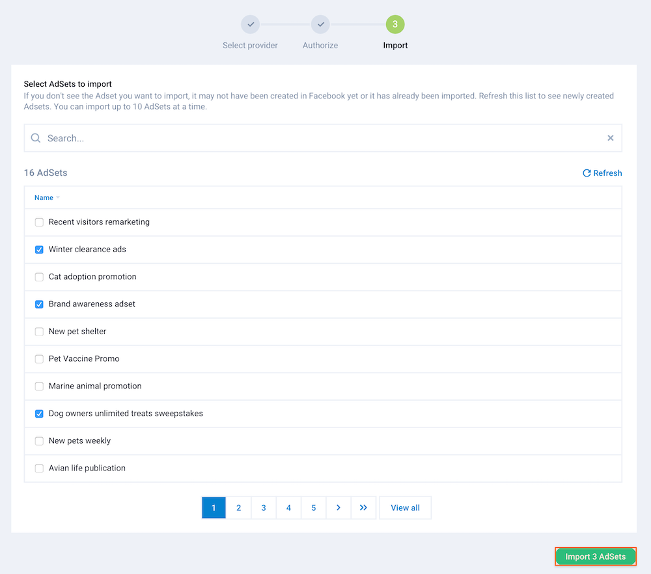The width and height of the screenshot is (651, 574).
Task: Check Recent visitors remarketing checkbox
Action: (x=39, y=222)
